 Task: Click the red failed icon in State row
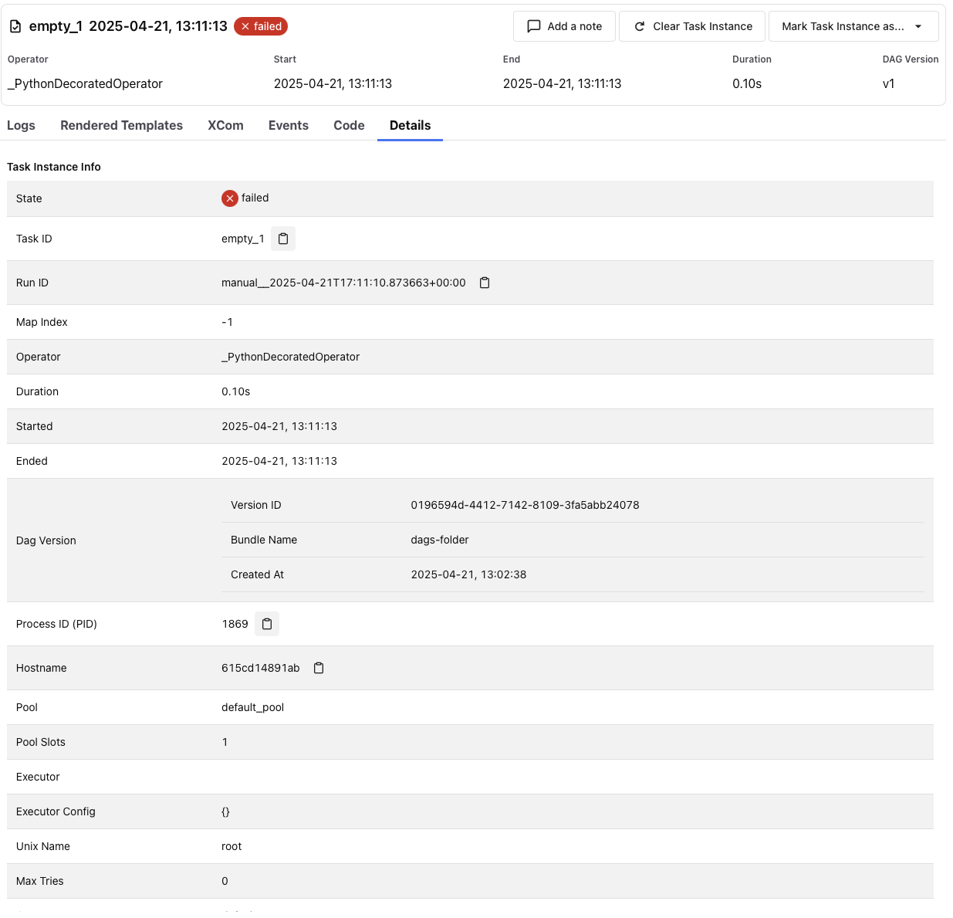(x=230, y=198)
